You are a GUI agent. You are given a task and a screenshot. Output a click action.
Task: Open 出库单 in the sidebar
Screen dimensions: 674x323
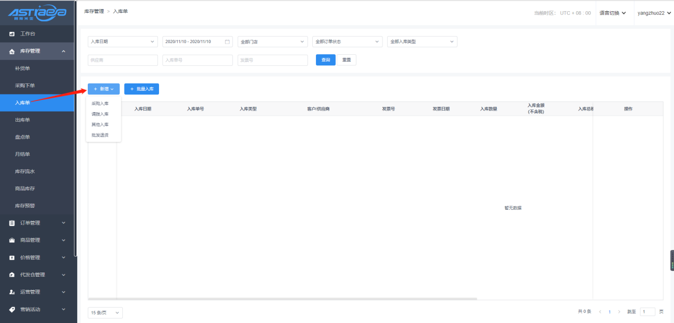(22, 120)
